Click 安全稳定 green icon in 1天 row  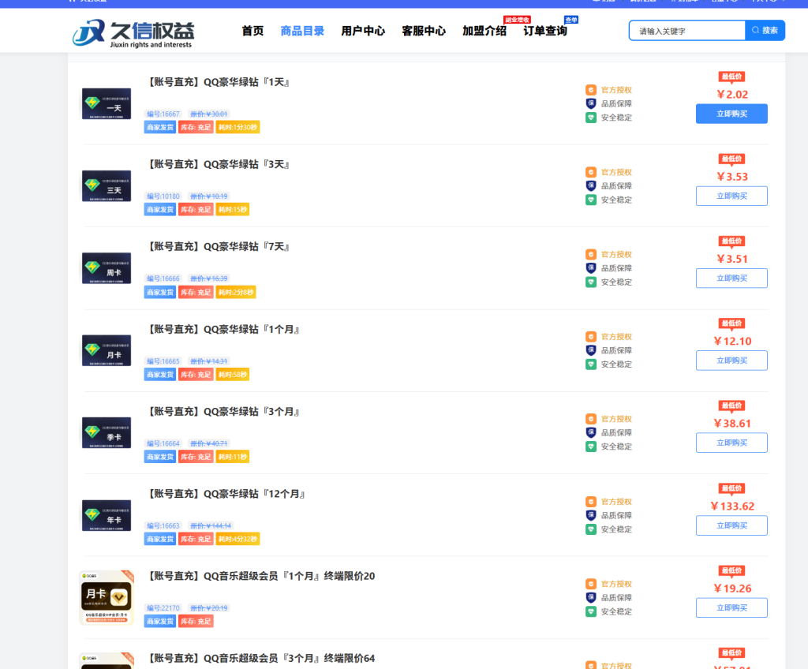point(591,118)
